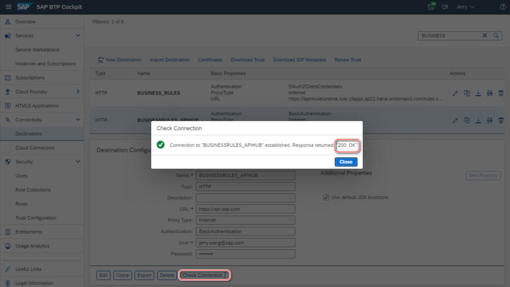Viewport: 510px width, 287px height.
Task: Click the green success checkmark icon
Action: pos(160,144)
